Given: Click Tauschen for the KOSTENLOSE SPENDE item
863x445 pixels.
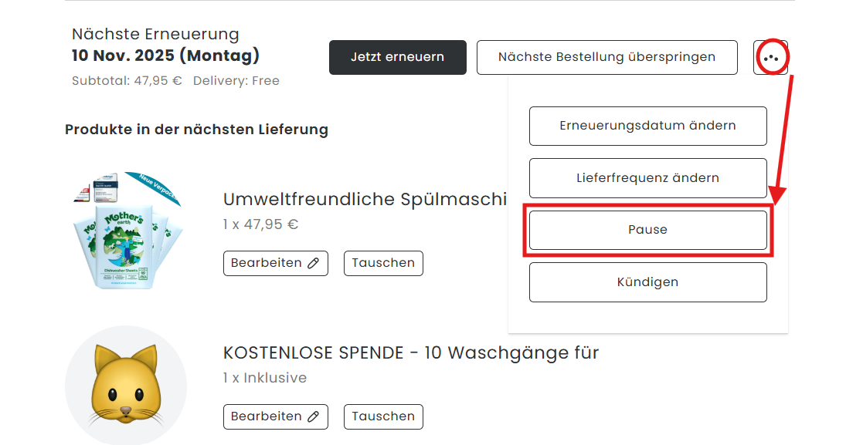Looking at the screenshot, I should click(383, 416).
